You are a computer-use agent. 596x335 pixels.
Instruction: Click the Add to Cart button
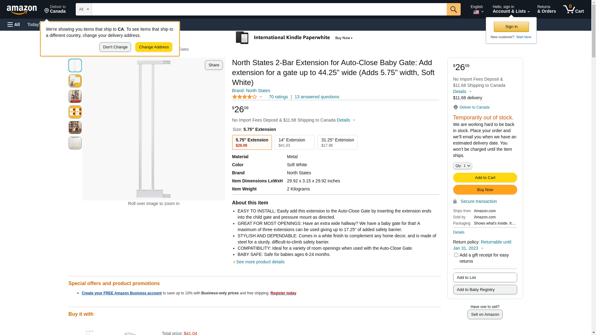point(485,178)
